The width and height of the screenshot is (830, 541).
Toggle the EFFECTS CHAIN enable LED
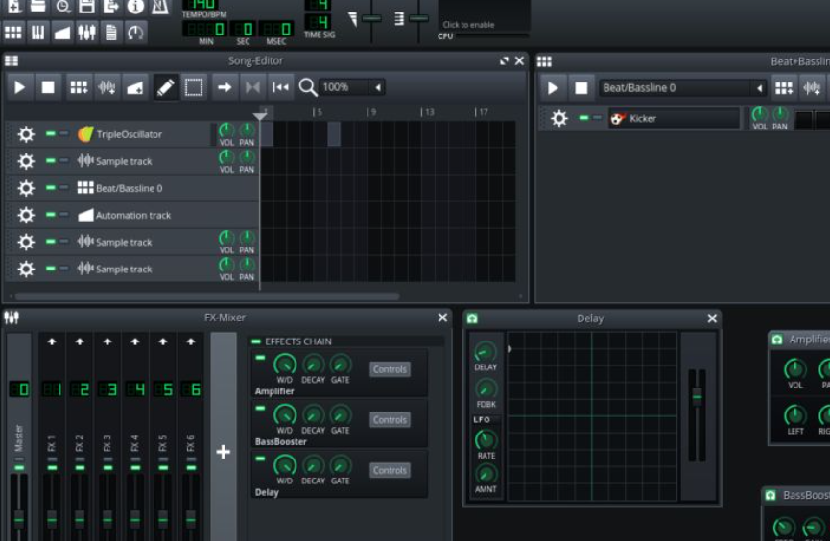point(256,341)
